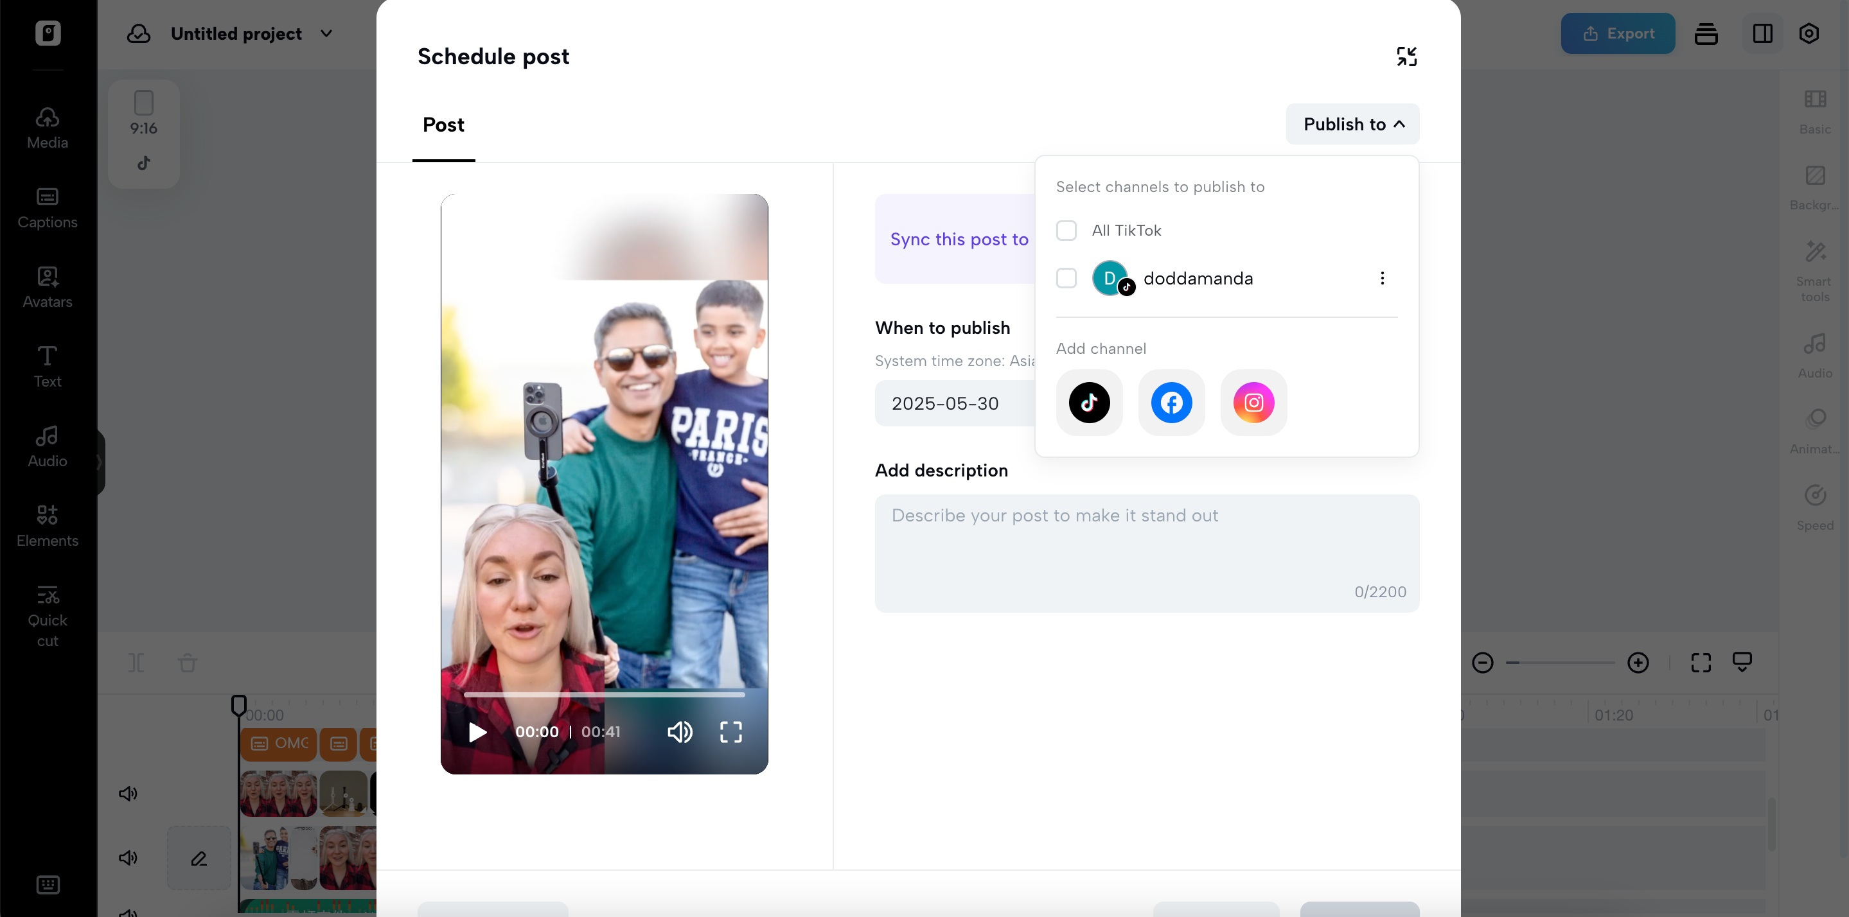Click the Export button
Screen dimensions: 1849x917
click(1617, 34)
